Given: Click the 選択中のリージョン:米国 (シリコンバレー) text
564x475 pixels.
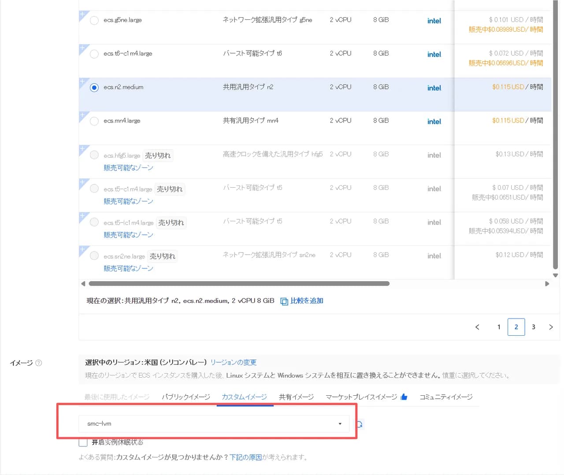Looking at the screenshot, I should [x=146, y=362].
